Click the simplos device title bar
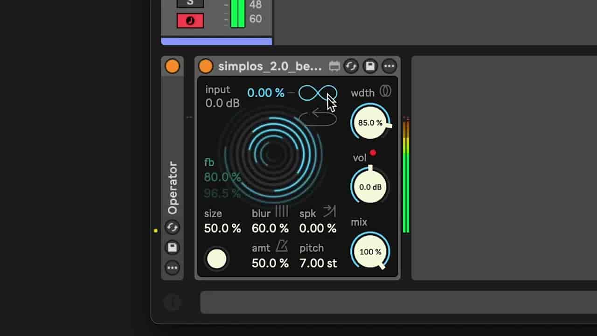 pos(270,66)
